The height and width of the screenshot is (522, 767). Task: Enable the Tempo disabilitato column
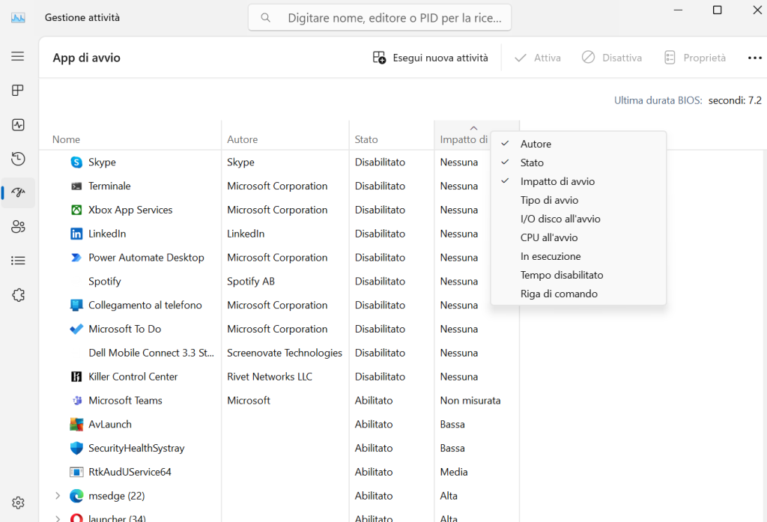click(x=578, y=275)
